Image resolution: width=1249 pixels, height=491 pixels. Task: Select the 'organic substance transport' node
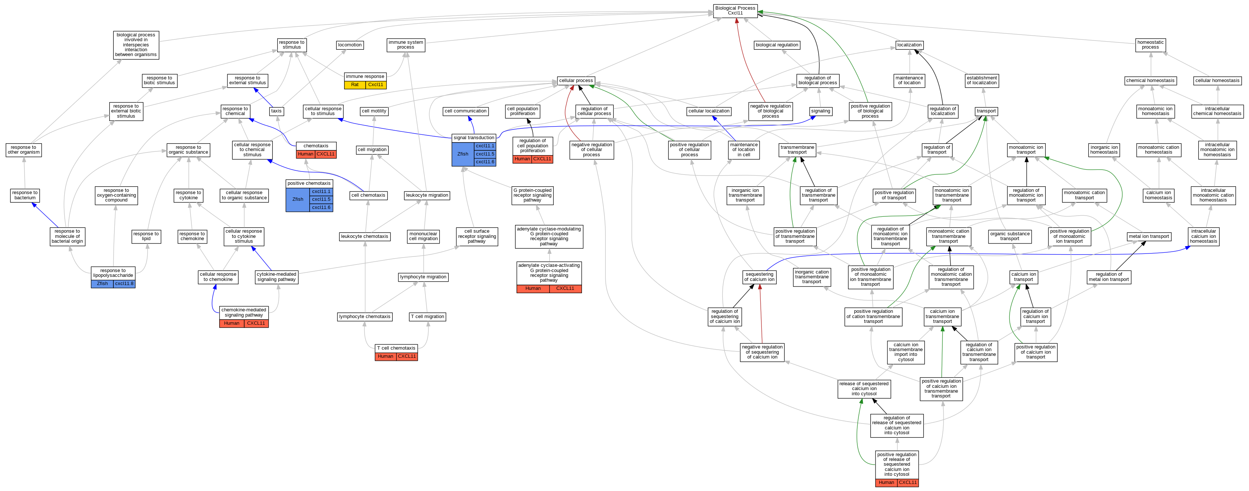coord(1009,236)
